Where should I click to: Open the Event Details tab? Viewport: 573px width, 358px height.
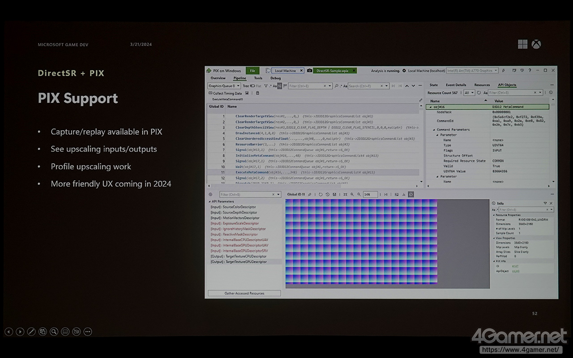pyautogui.click(x=456, y=85)
